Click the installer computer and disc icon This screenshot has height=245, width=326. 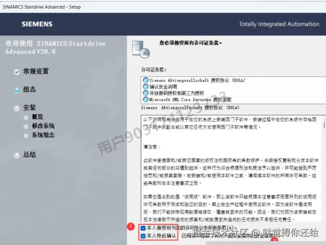141,49
